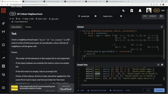Viewport: 168px width, 94px height.
Task: Collapse fold arrow on the if line
Action: (80, 51)
